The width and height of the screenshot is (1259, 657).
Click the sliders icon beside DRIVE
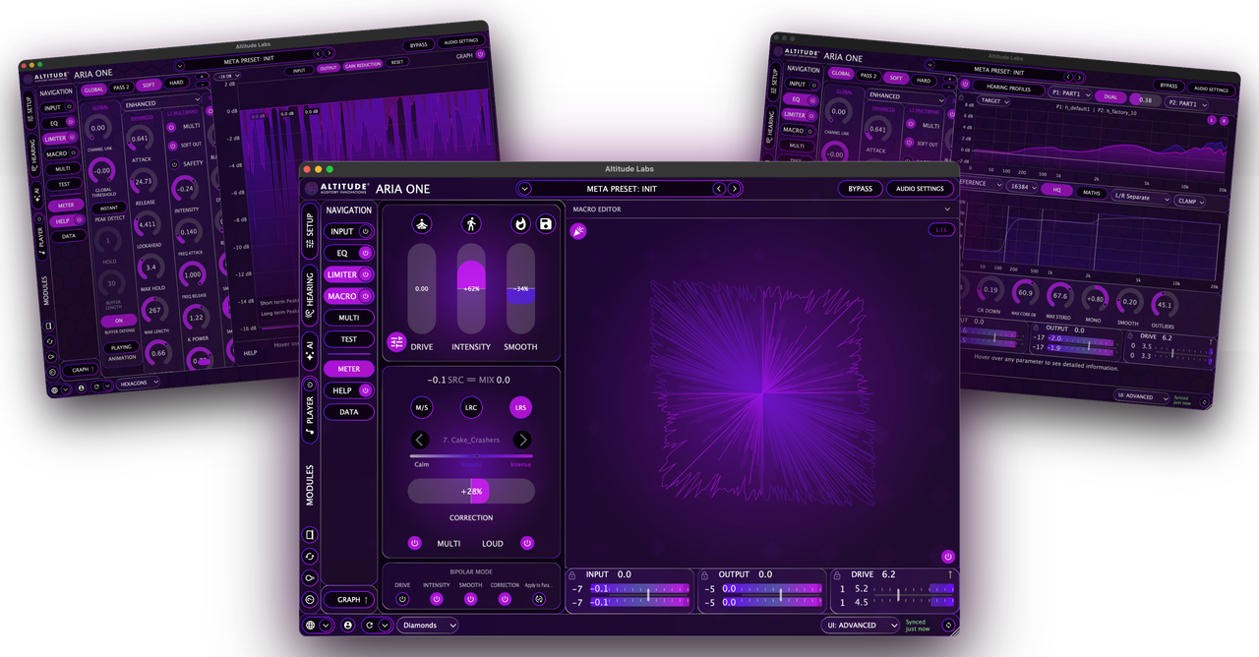396,342
